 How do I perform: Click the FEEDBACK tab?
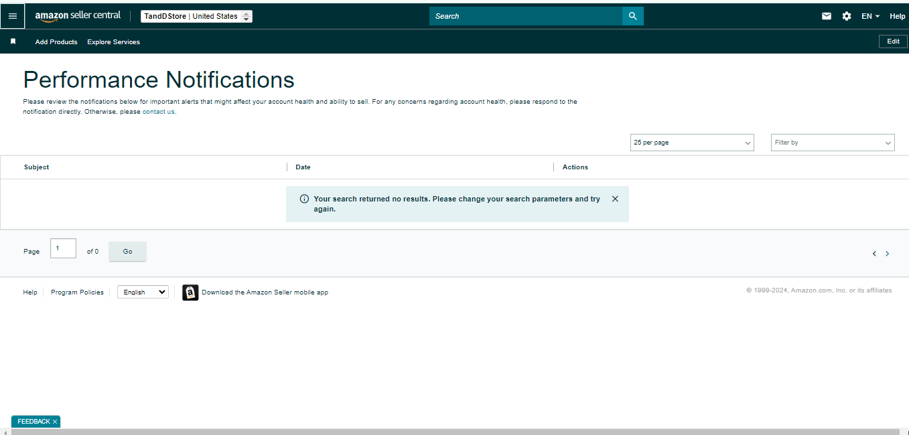33,422
